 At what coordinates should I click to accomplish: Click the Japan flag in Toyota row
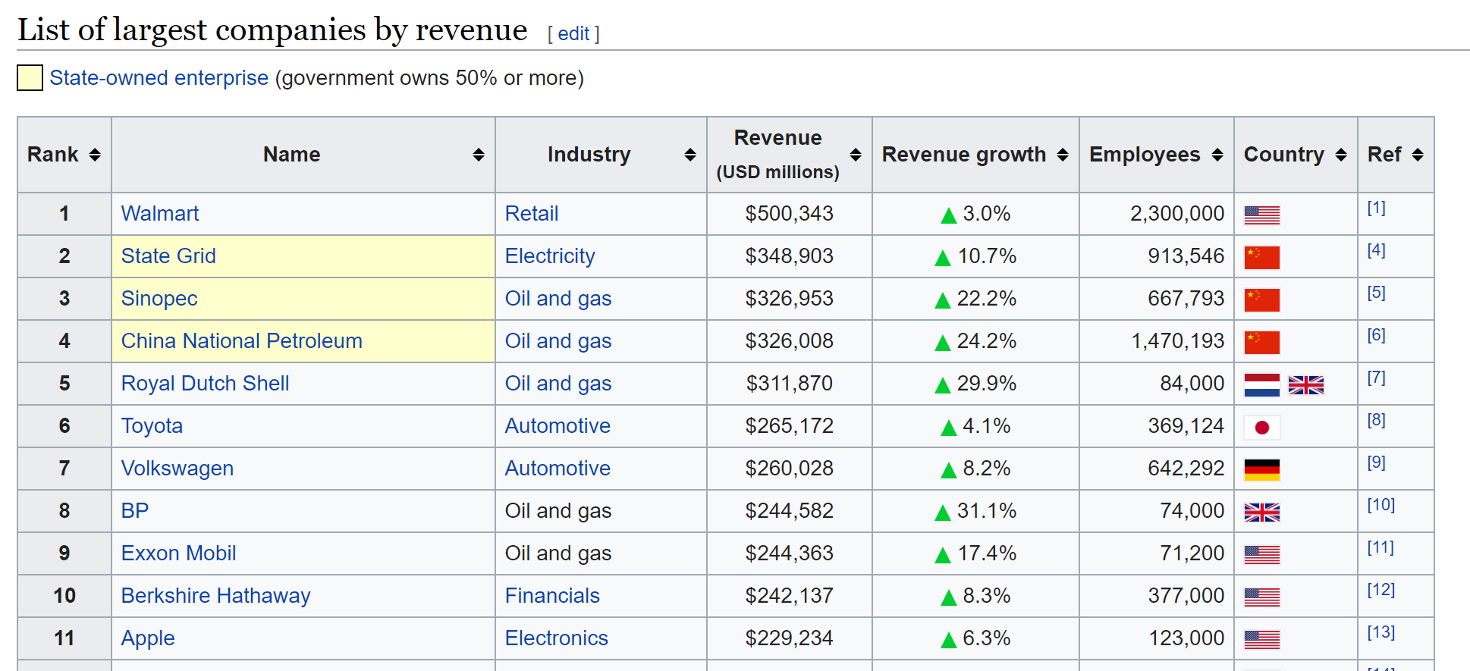[1262, 428]
